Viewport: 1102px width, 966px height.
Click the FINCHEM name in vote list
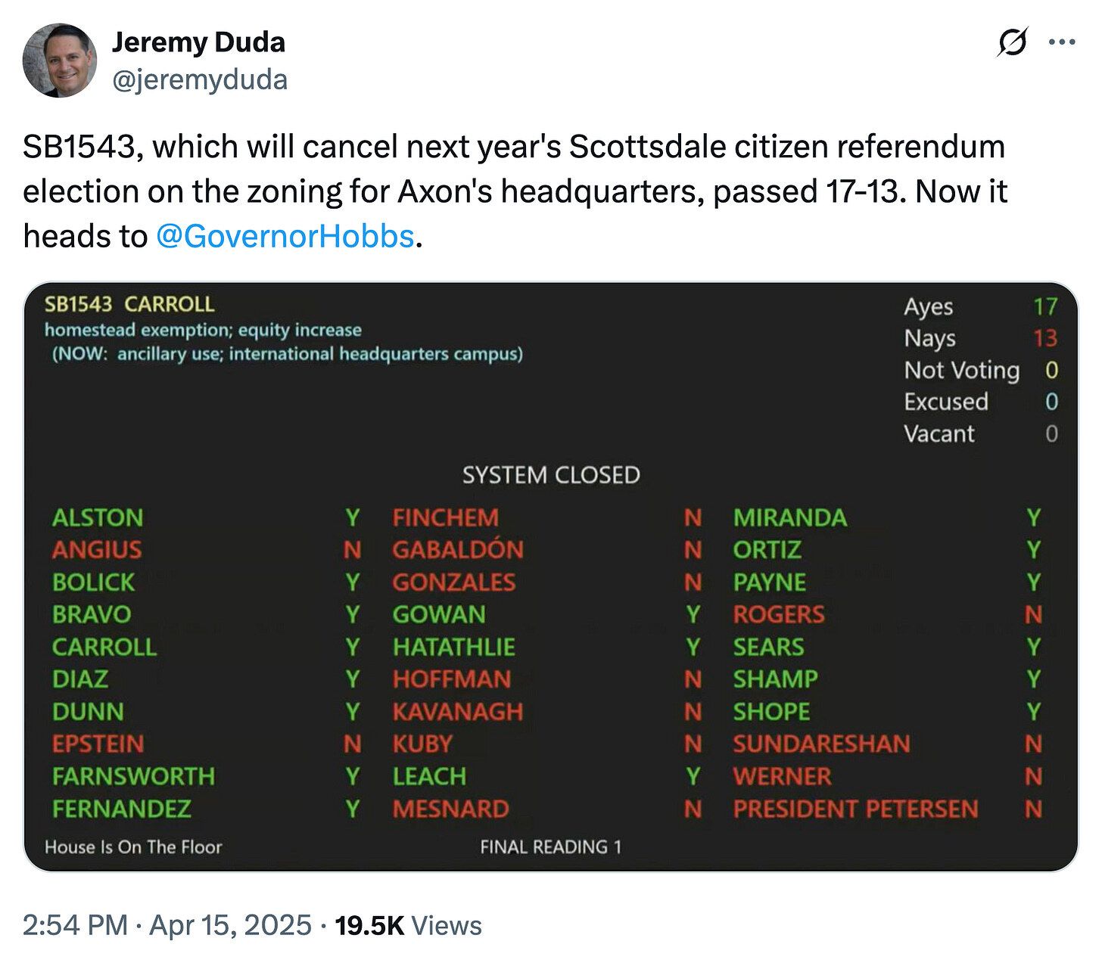coord(446,518)
